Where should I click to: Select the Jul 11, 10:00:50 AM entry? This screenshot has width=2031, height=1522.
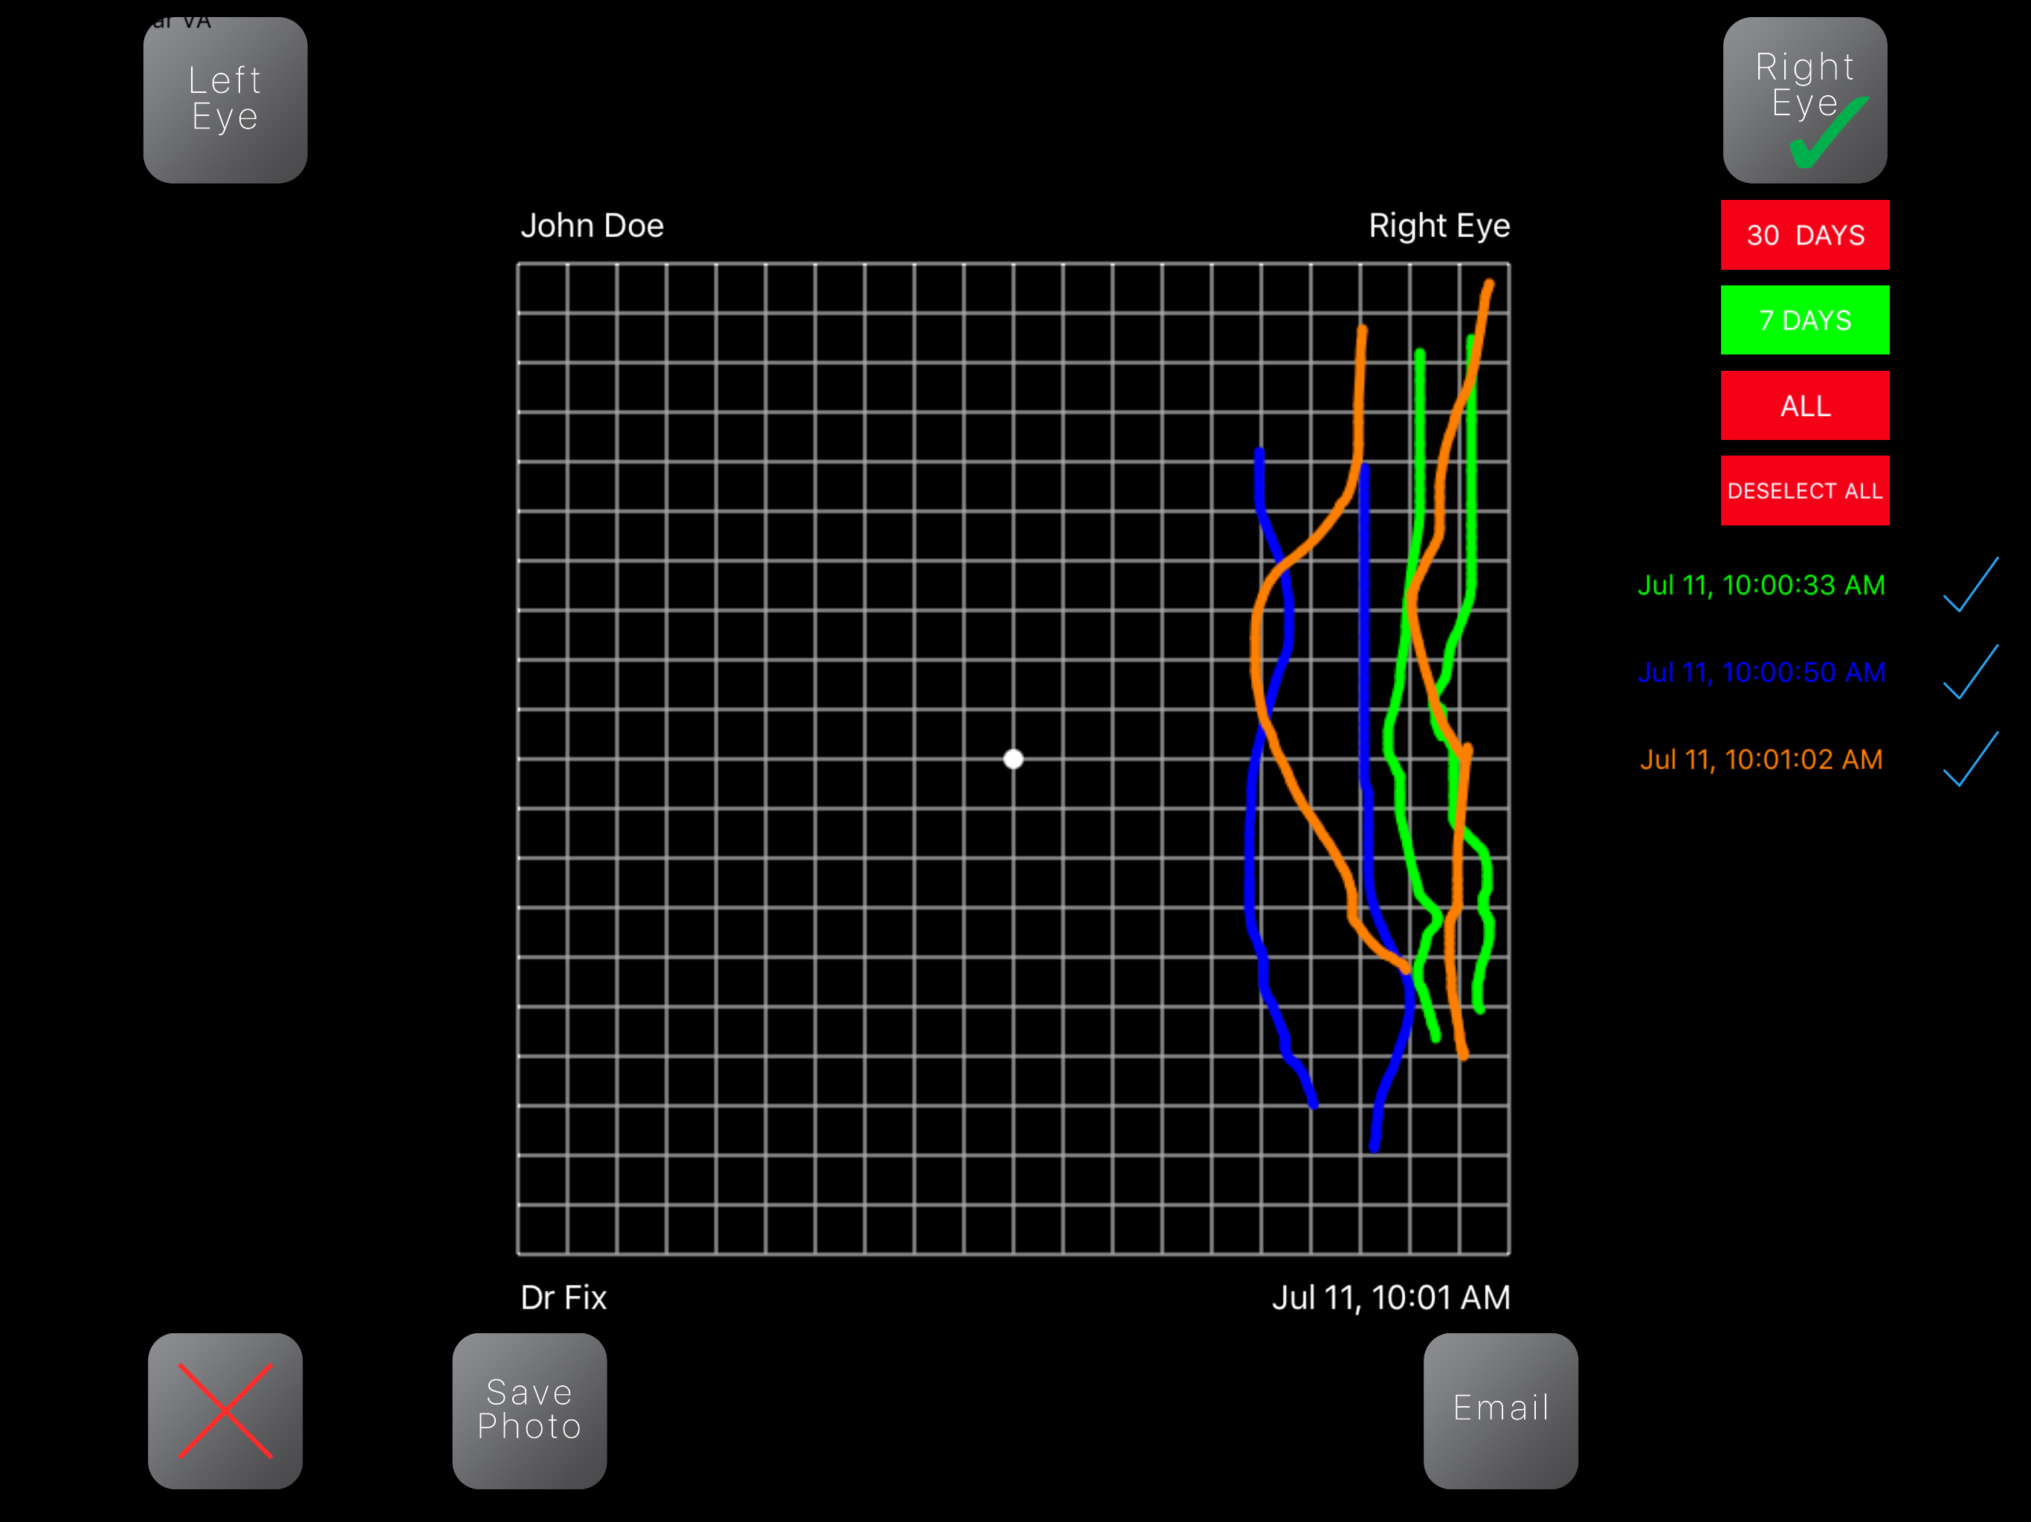click(1760, 672)
